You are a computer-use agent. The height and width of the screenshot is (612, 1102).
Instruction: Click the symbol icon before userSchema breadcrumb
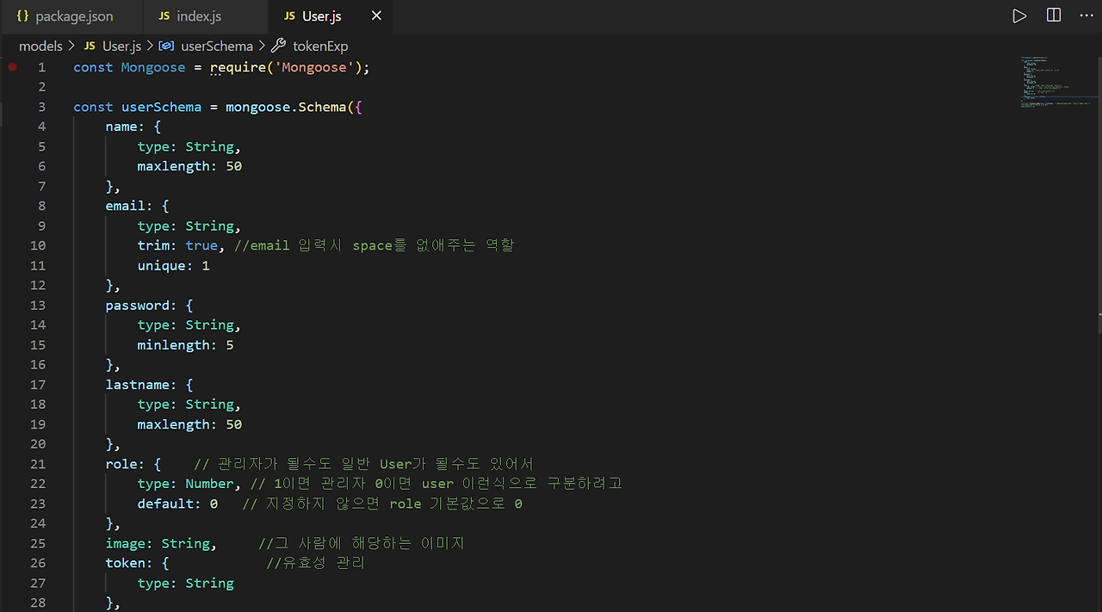coord(167,45)
